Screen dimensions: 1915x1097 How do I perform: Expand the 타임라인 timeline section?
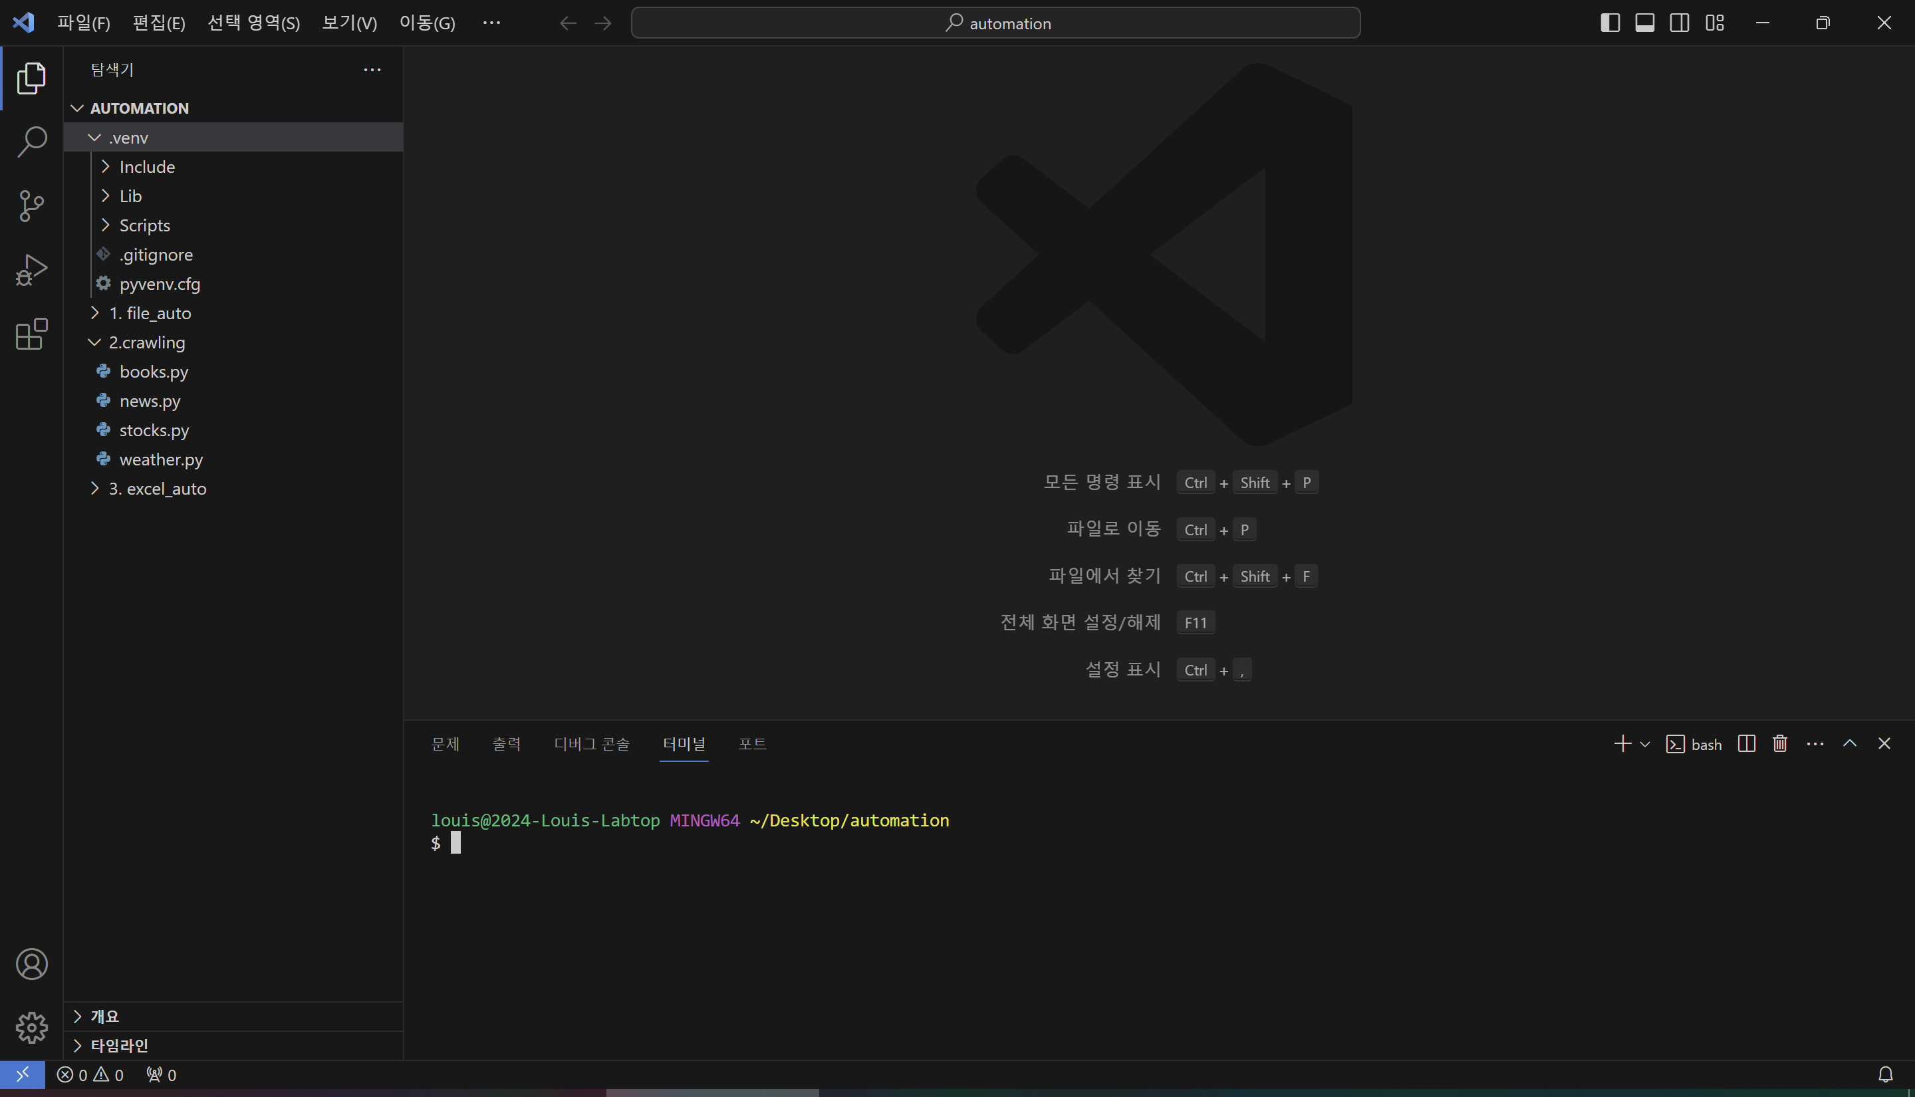pyautogui.click(x=233, y=1046)
